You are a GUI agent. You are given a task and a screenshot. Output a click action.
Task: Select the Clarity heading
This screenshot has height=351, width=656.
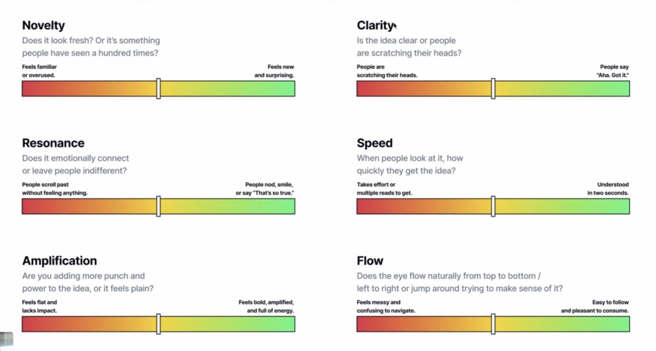click(375, 25)
